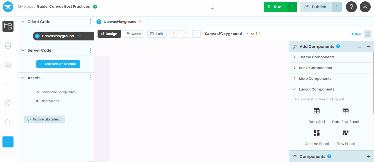
Task: Open the Search magnifier in sidebar
Action: [8, 123]
